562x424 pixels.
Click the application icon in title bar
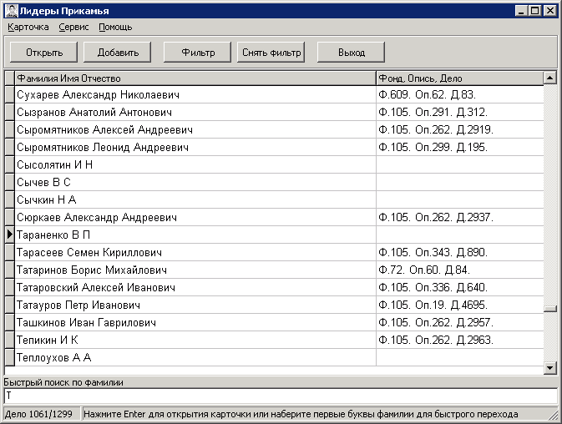[12, 11]
